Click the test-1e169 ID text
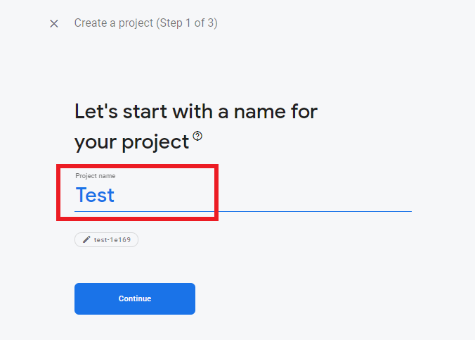 tap(112, 240)
